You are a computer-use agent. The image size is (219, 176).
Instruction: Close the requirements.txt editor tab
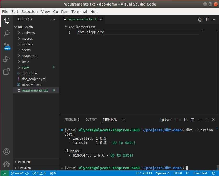click(101, 19)
